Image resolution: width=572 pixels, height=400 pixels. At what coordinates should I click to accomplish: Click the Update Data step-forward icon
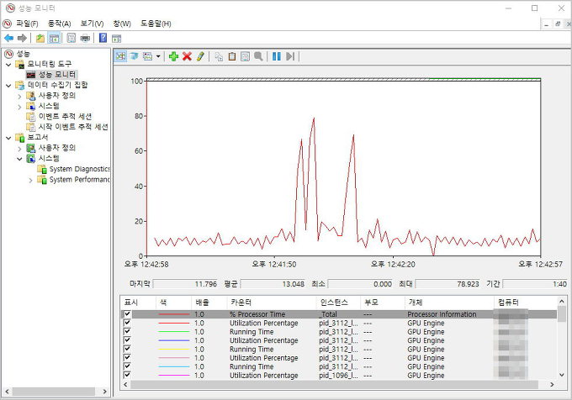pyautogui.click(x=289, y=56)
